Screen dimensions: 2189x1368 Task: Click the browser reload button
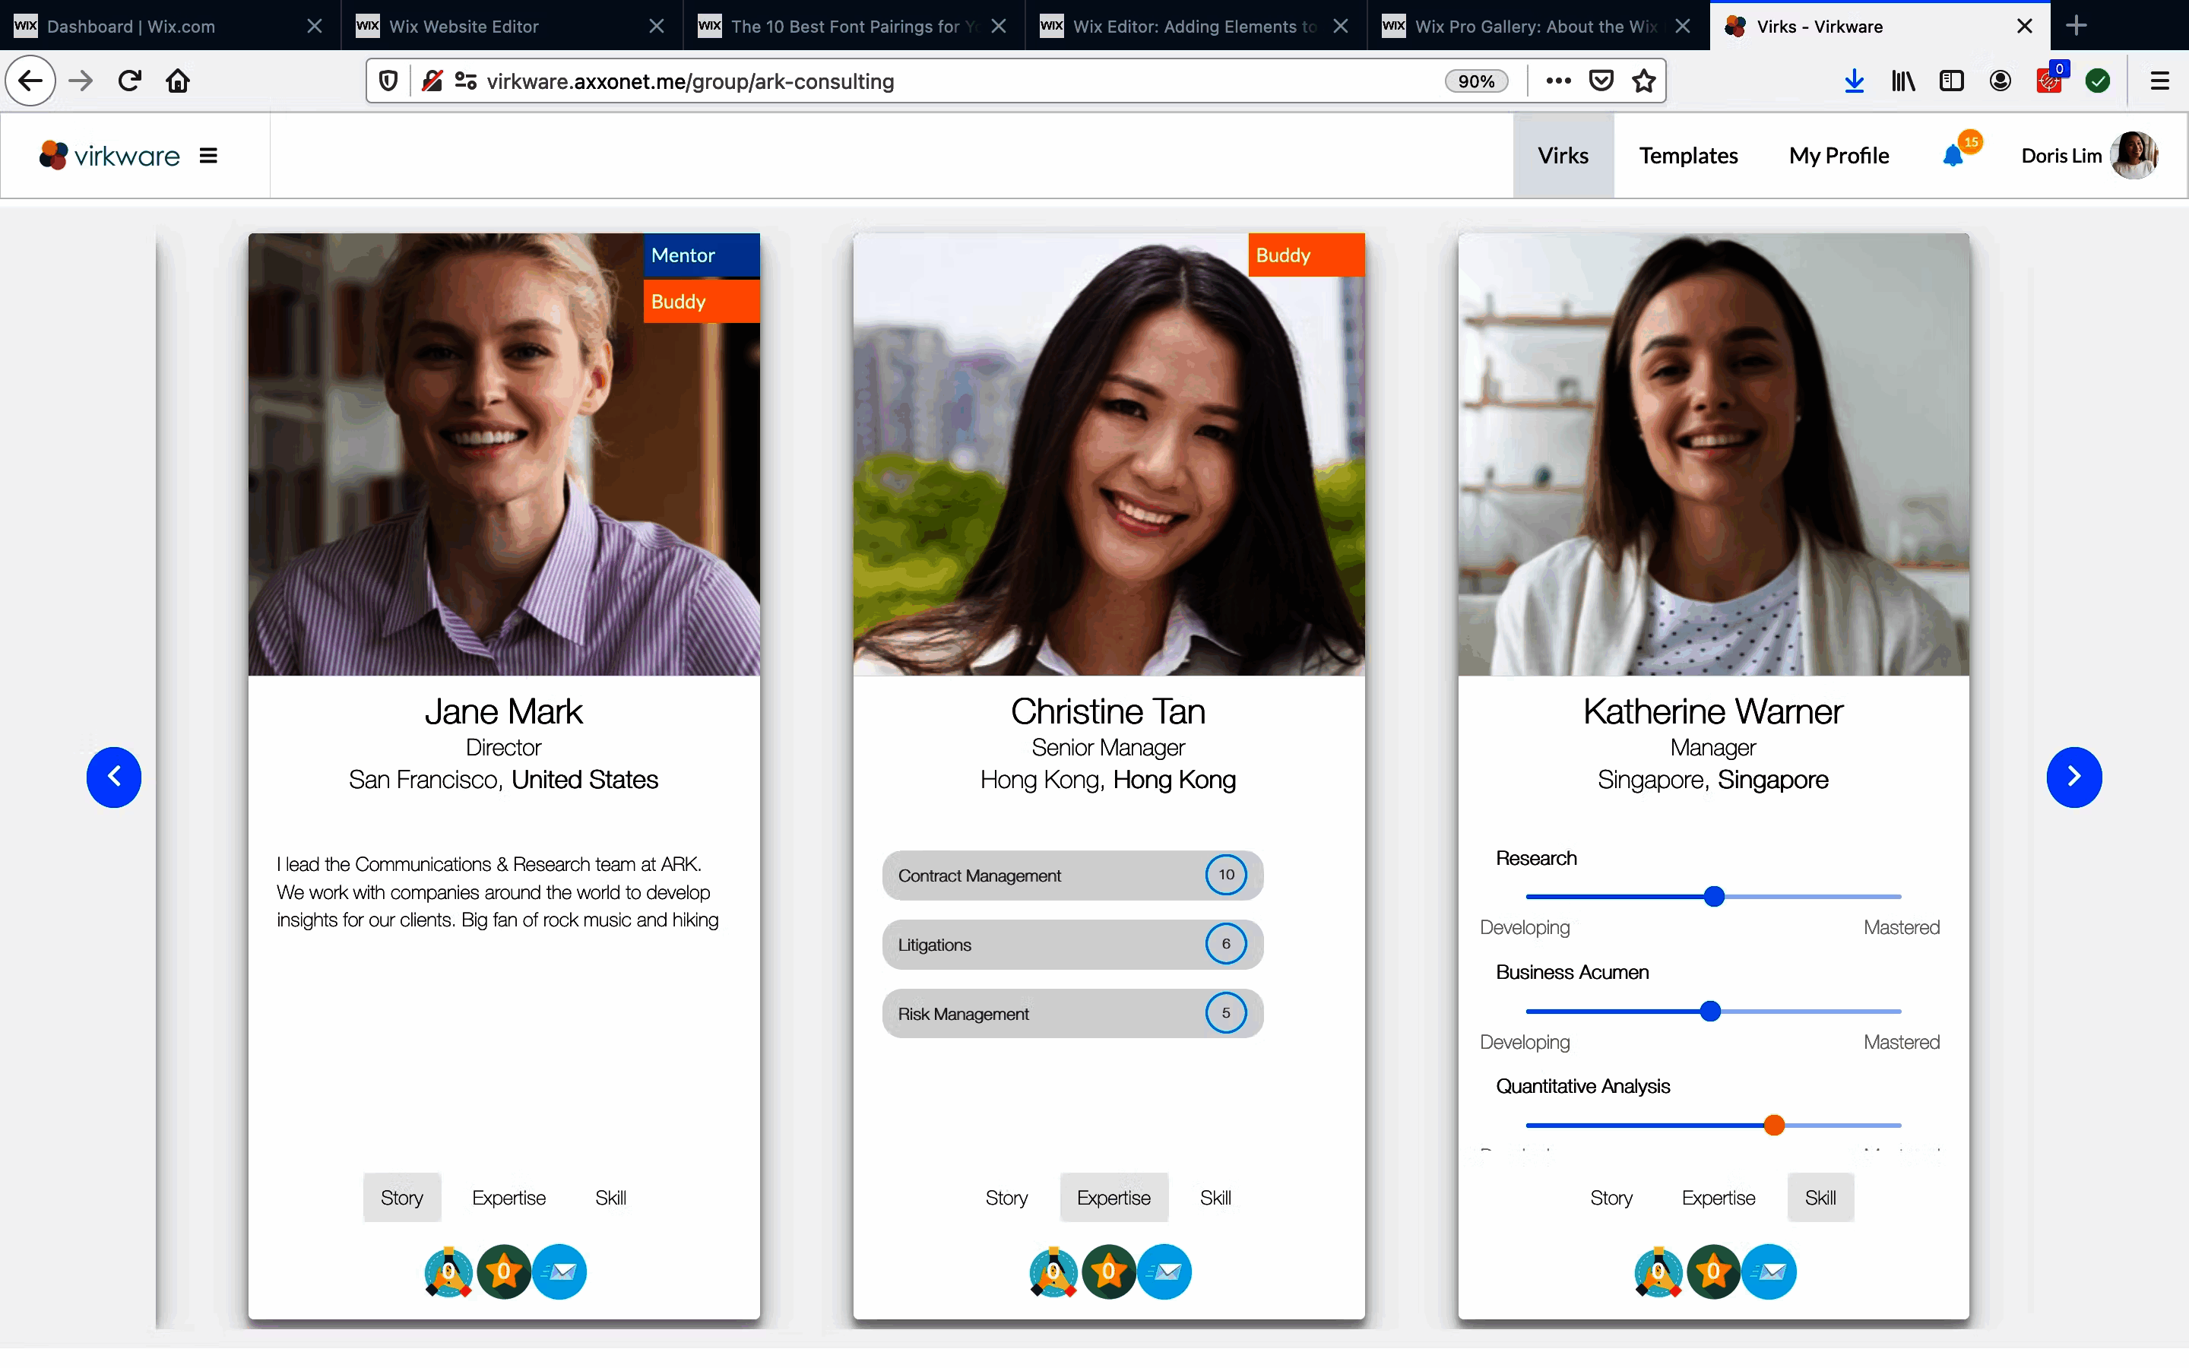click(x=129, y=81)
